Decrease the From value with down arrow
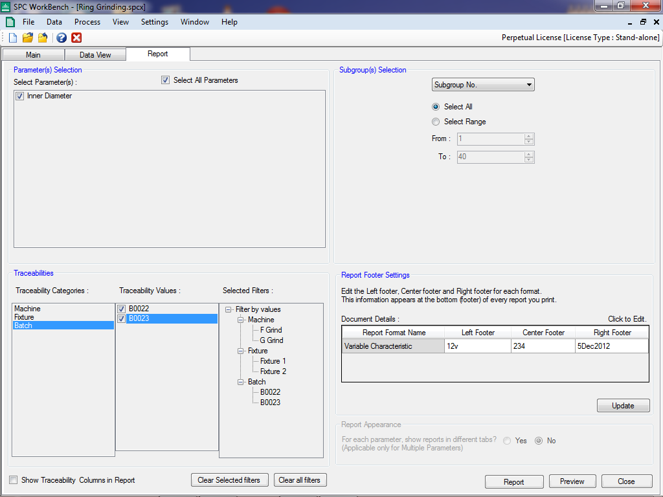Viewport: 663px width, 497px height. tap(529, 142)
